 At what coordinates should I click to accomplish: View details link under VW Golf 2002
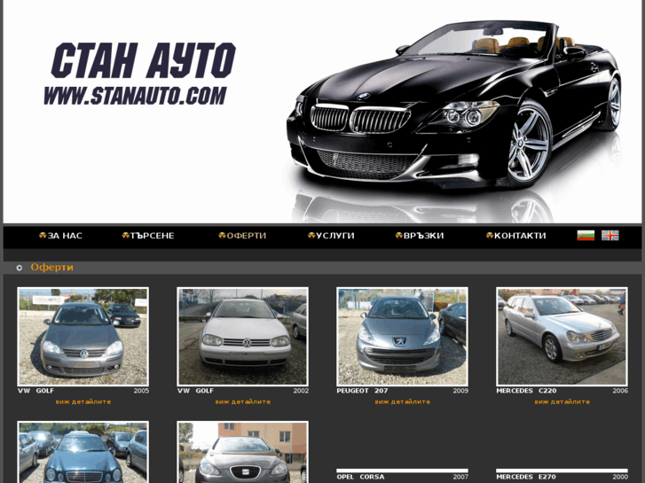tap(243, 401)
